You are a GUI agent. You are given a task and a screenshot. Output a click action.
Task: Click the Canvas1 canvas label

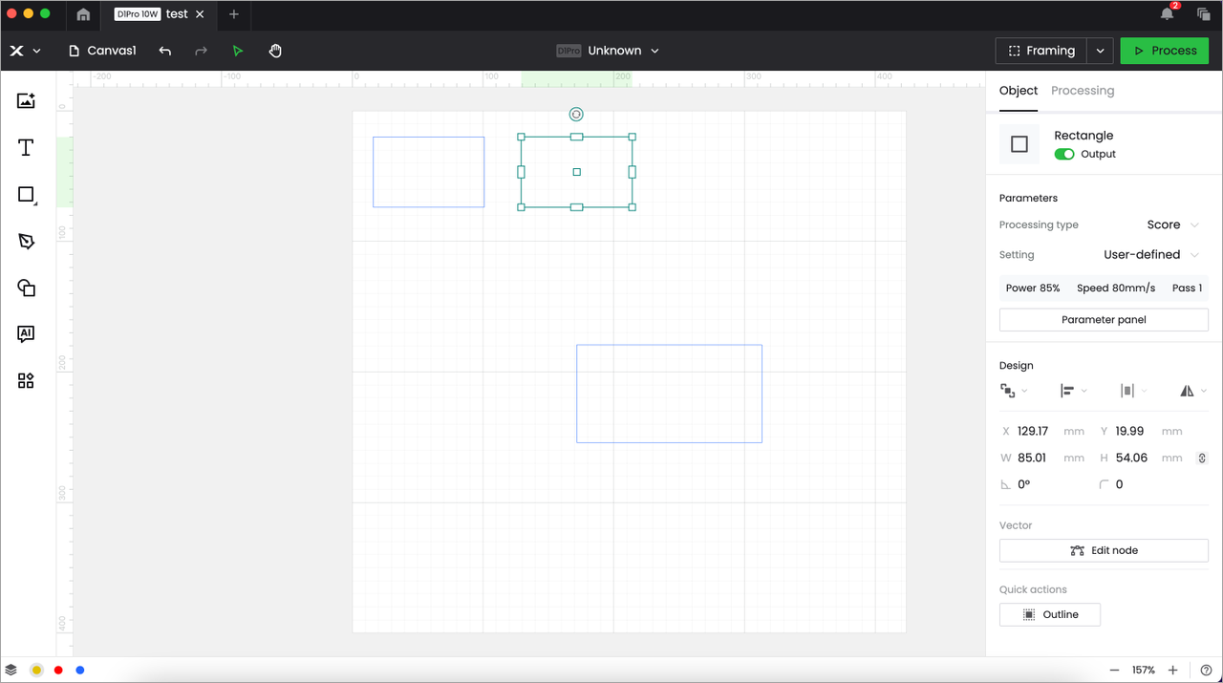pyautogui.click(x=102, y=51)
